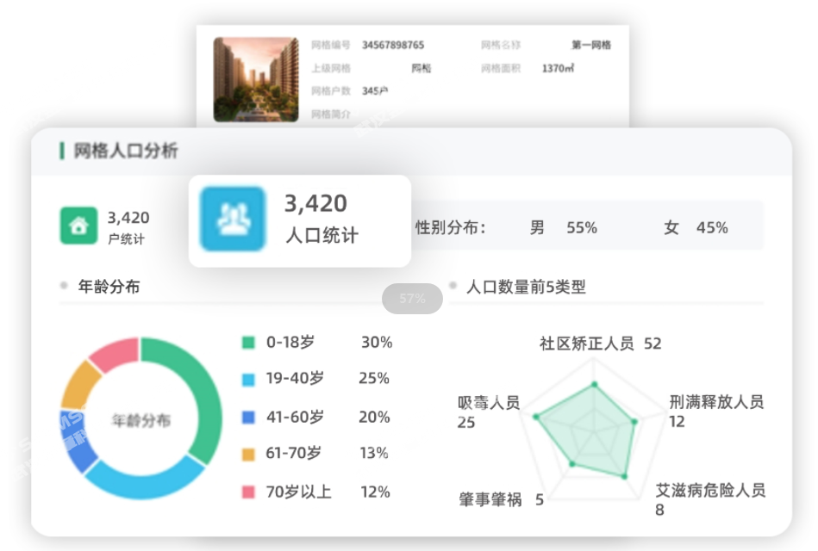
Task: Click the 12% age percentage value
Action: pos(375,492)
